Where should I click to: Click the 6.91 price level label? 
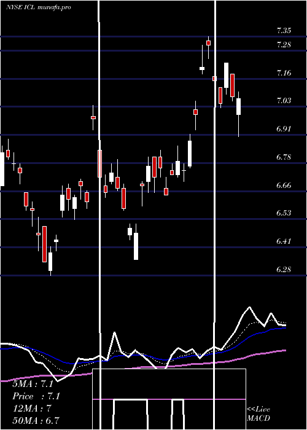[x=284, y=129]
